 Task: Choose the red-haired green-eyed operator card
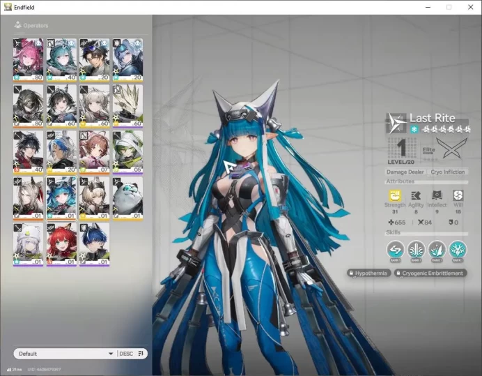[61, 245]
